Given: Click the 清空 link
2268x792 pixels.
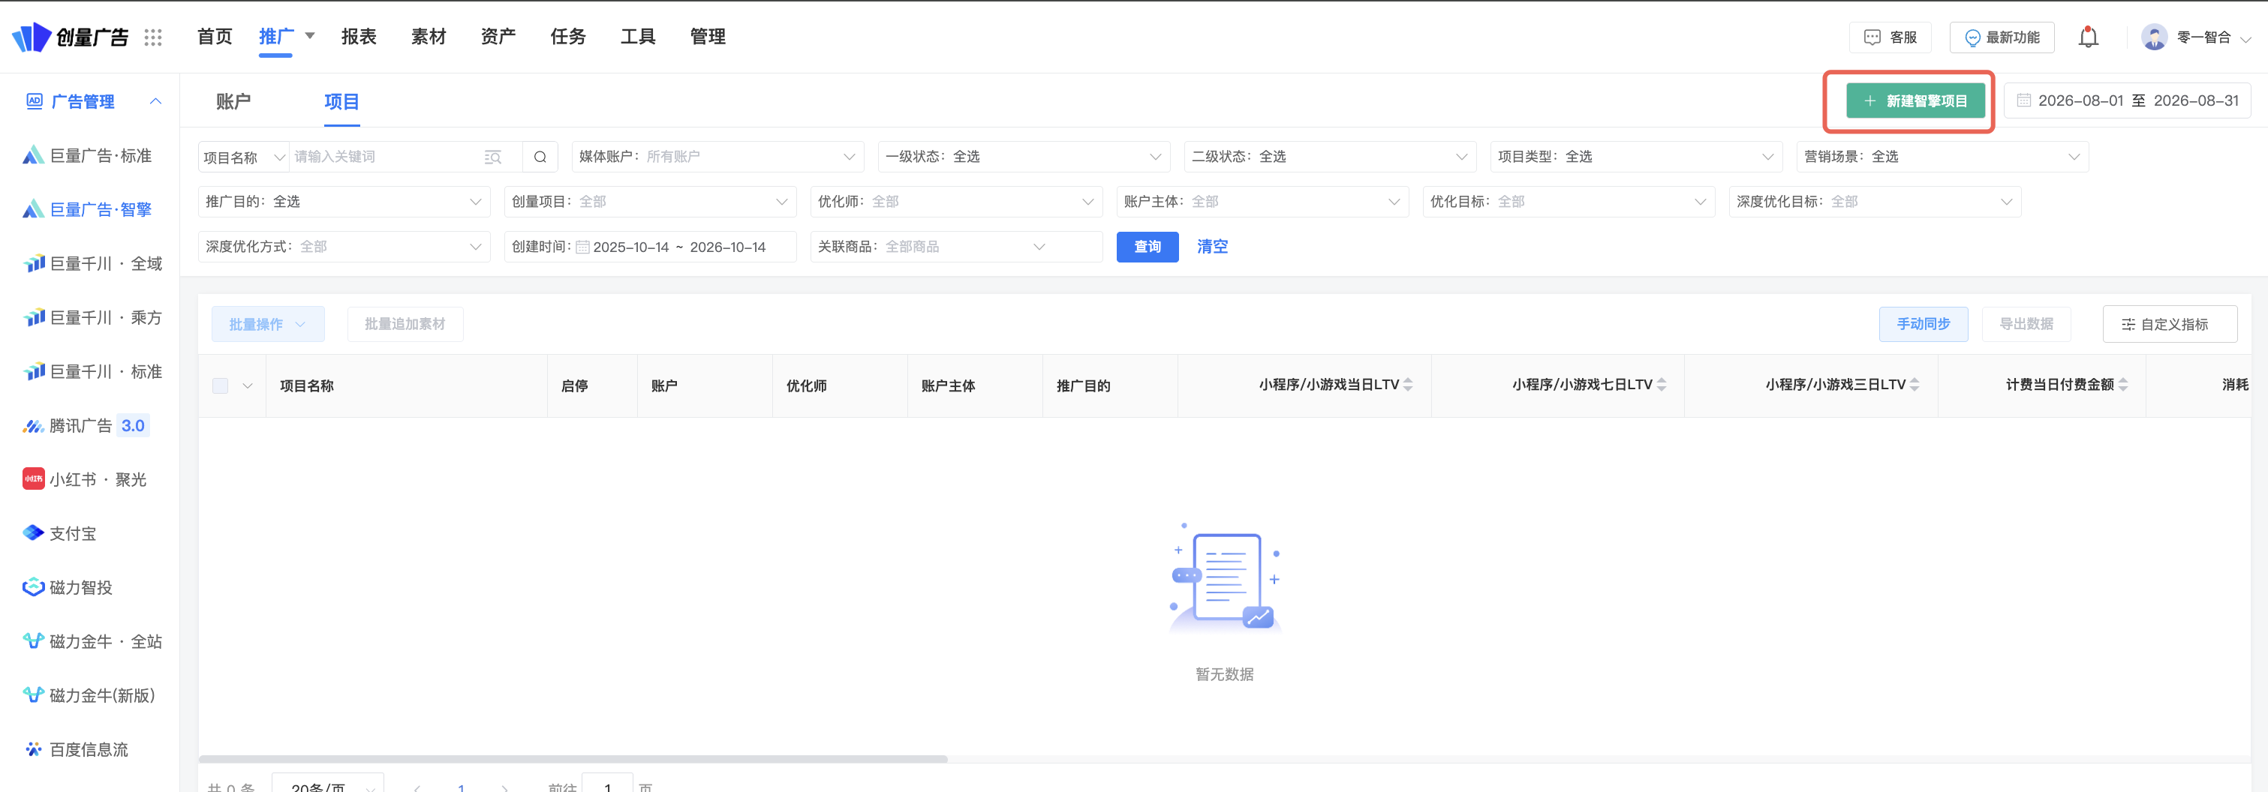Looking at the screenshot, I should point(1212,247).
